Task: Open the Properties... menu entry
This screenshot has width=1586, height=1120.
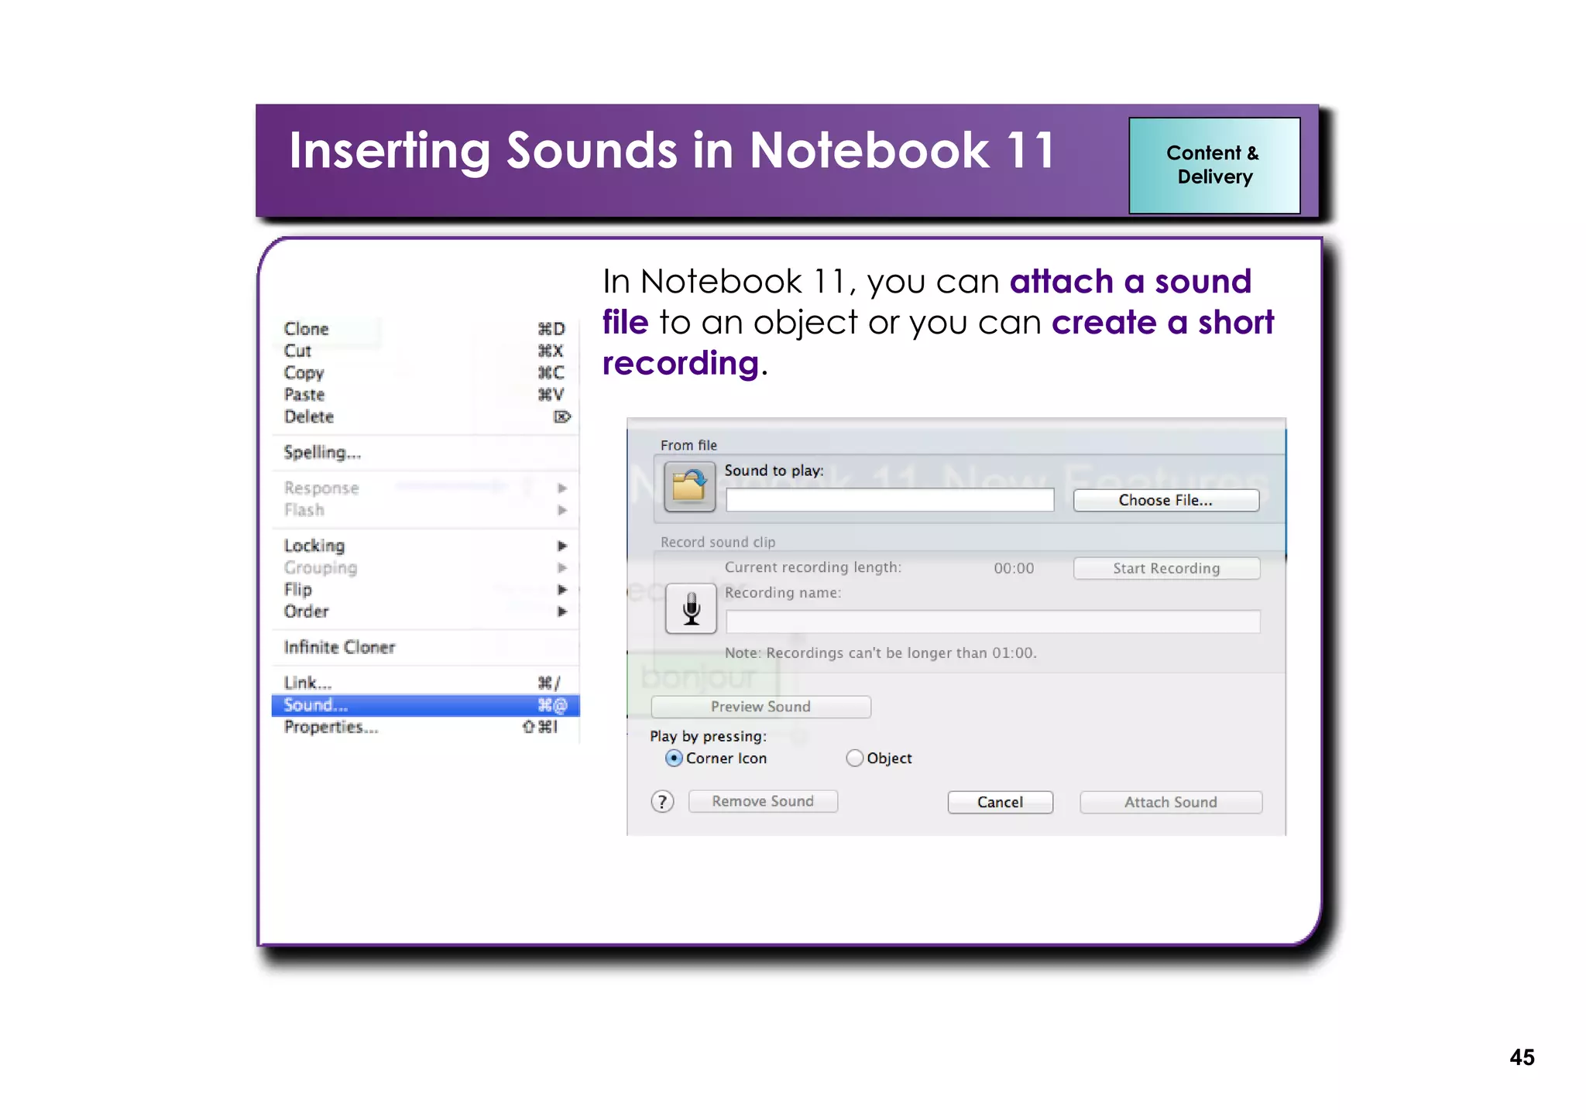Action: point(425,727)
